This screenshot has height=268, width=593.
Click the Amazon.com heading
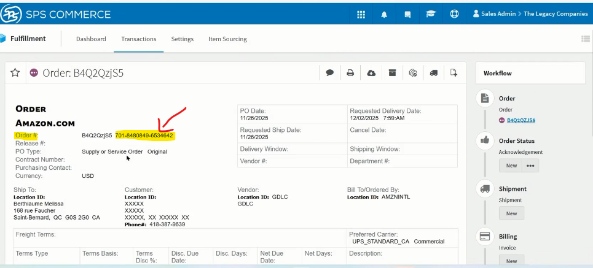[x=45, y=123]
